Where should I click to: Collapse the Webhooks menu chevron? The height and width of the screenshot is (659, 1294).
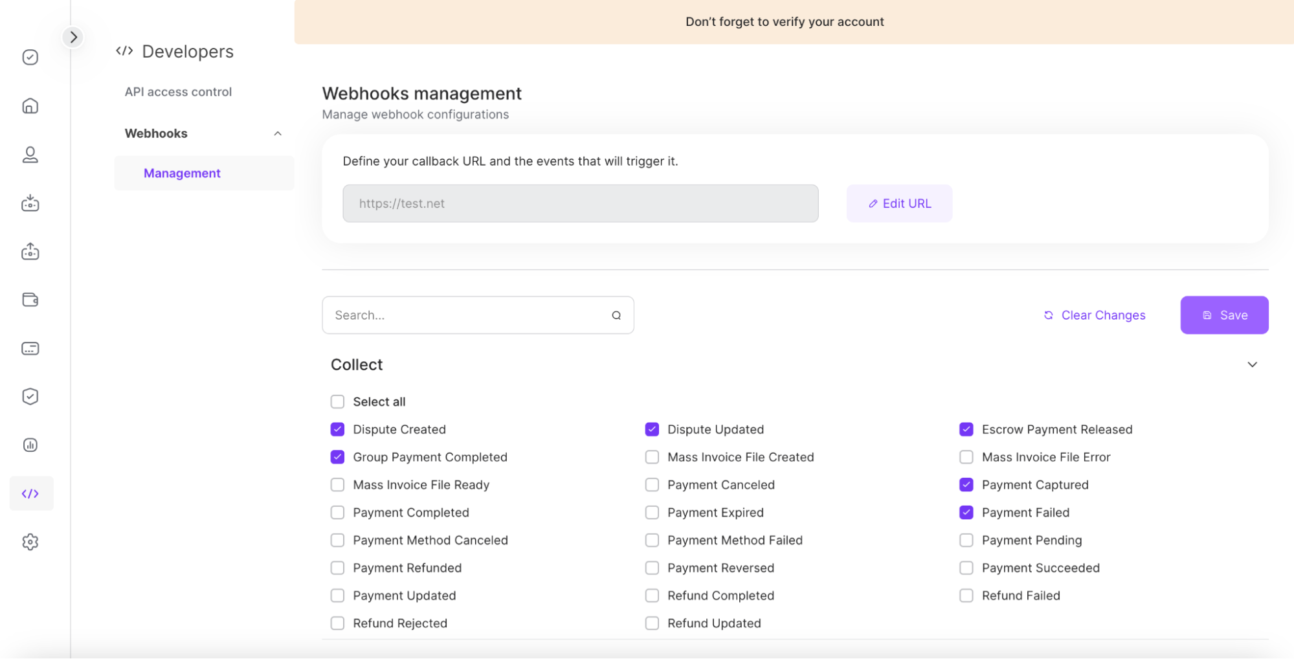tap(278, 133)
